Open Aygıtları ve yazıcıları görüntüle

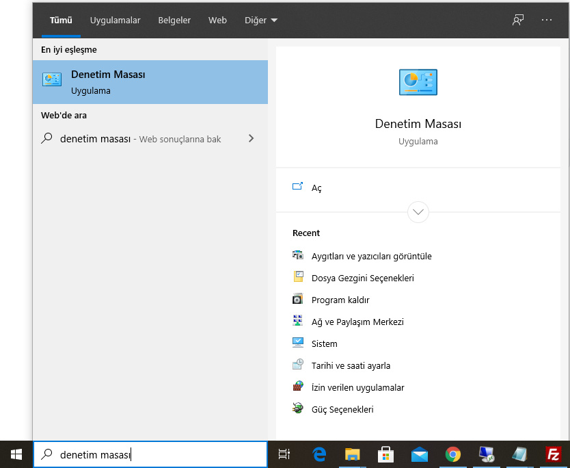click(371, 256)
